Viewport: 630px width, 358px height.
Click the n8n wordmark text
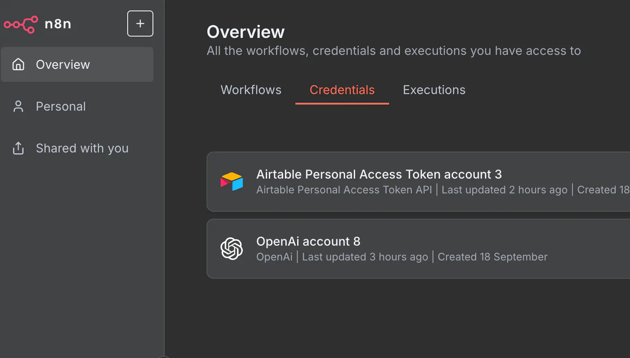point(58,24)
